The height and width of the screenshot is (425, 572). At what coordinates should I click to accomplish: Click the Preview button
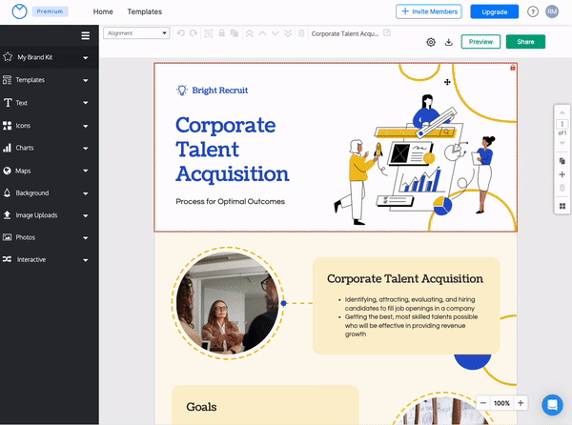[x=480, y=42]
